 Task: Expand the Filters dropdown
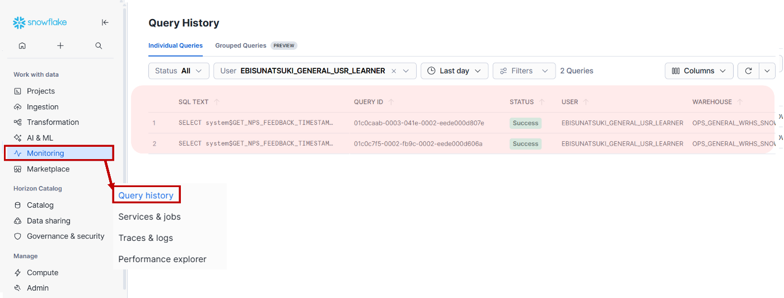[524, 71]
